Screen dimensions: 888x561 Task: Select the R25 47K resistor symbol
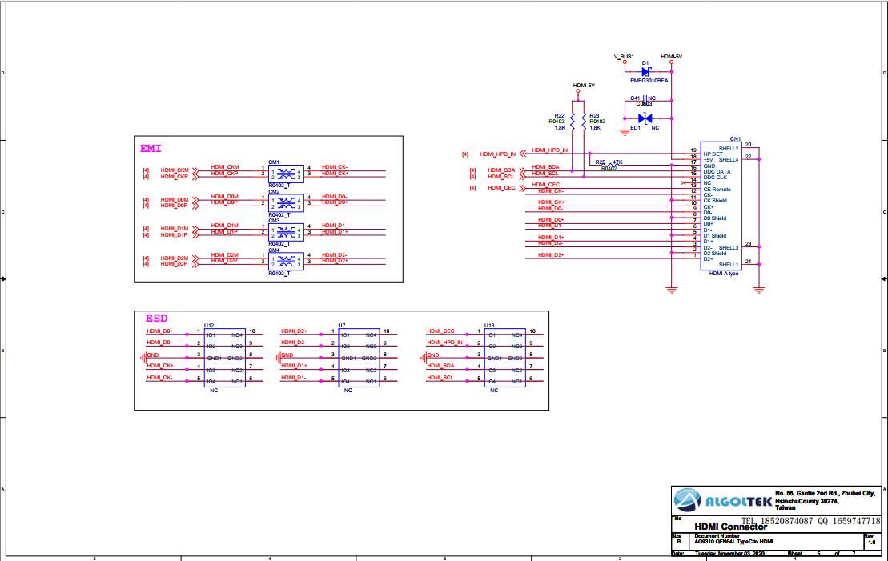[x=609, y=166]
